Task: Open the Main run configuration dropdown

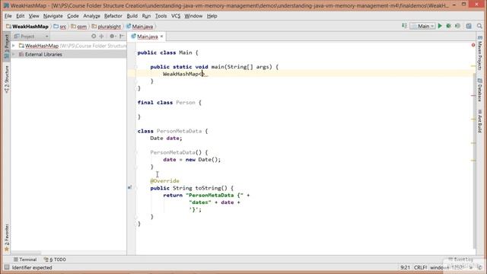Action: pos(423,26)
